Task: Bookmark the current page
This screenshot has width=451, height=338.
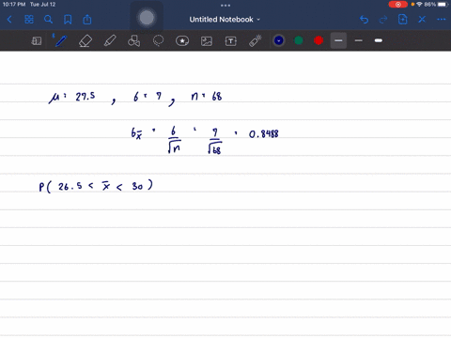Action: coord(68,20)
